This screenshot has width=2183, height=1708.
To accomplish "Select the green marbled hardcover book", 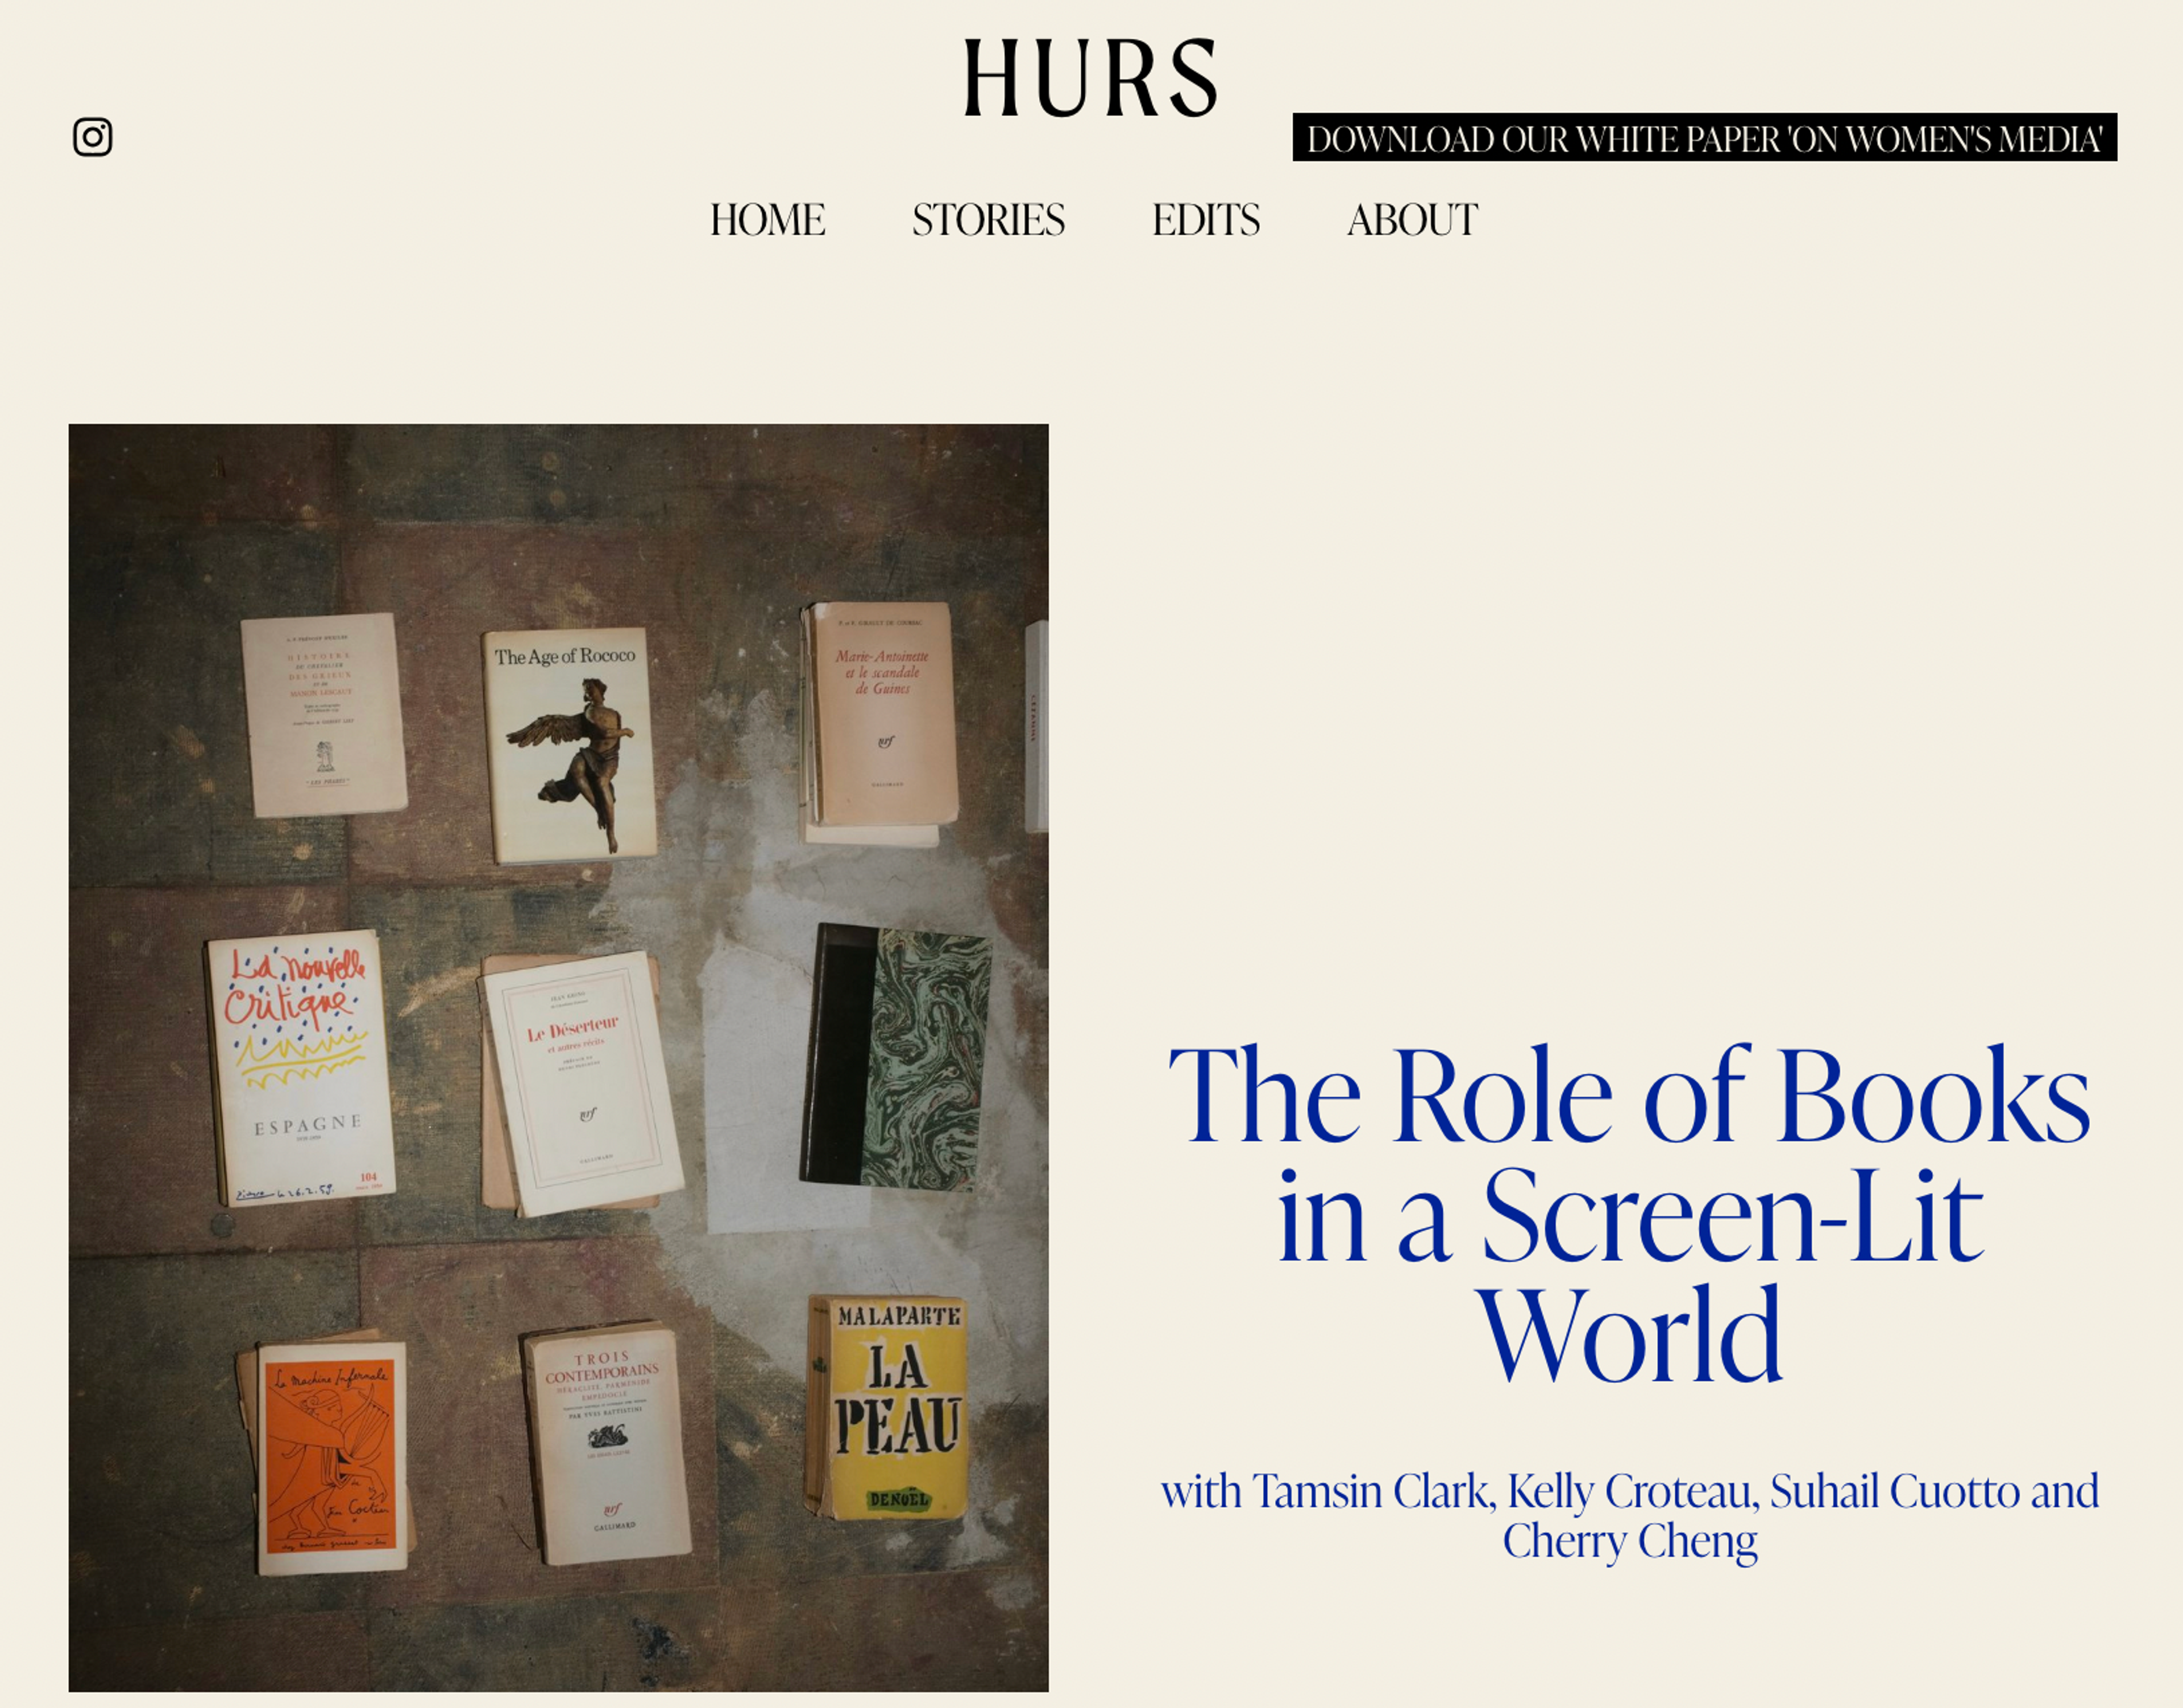I will (897, 1058).
